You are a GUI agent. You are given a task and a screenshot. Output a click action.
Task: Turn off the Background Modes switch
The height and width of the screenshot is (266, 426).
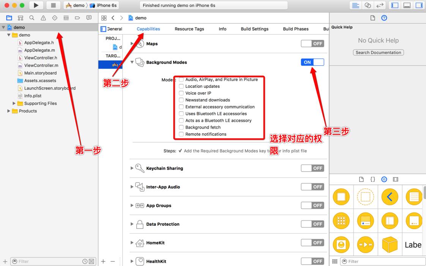312,62
